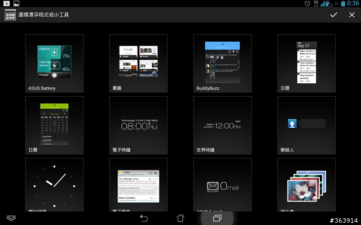Viewport: 361px width, 225px height.
Task: Select the ASUS Battery widget tile
Action: pyautogui.click(x=54, y=64)
